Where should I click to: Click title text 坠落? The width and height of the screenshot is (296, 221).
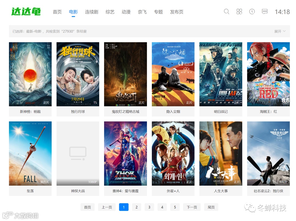(30, 191)
